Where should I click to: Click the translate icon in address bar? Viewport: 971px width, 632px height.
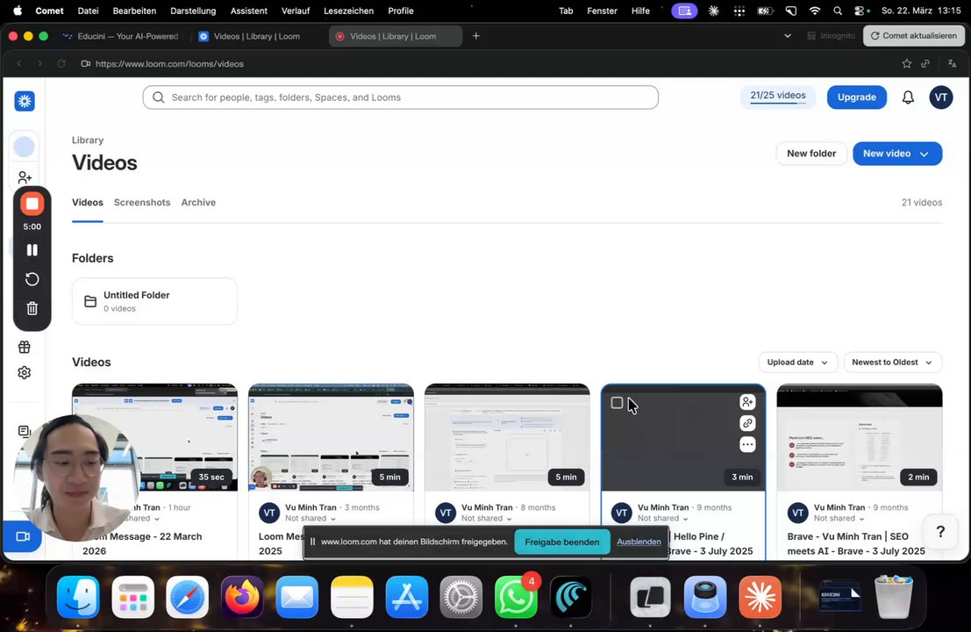click(952, 64)
